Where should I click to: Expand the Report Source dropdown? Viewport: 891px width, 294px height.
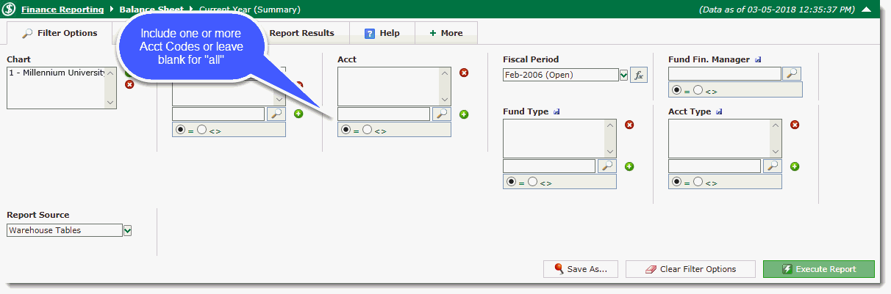click(x=128, y=231)
